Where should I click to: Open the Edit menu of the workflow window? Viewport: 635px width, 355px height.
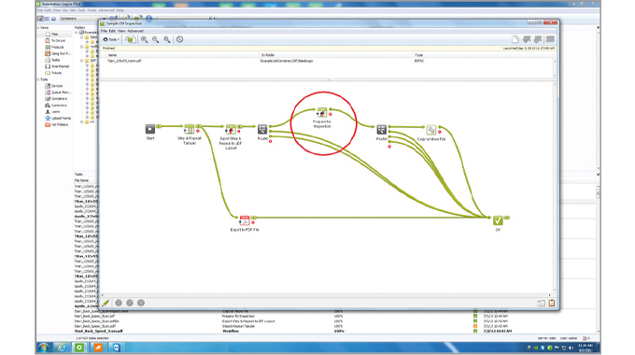[112, 31]
